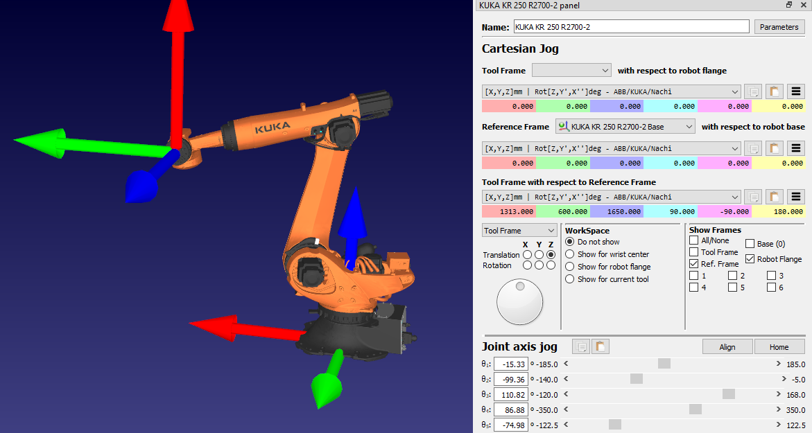The width and height of the screenshot is (812, 433).
Task: Expand the empty Tool Frame selector dropdown
Action: point(571,70)
